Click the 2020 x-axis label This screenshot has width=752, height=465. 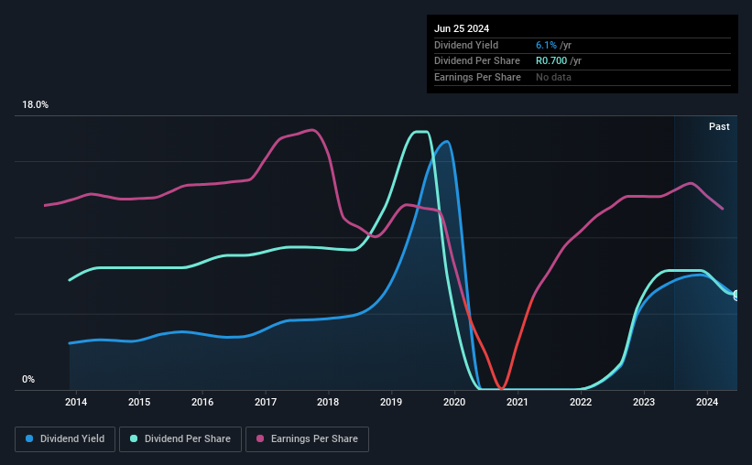coord(454,402)
